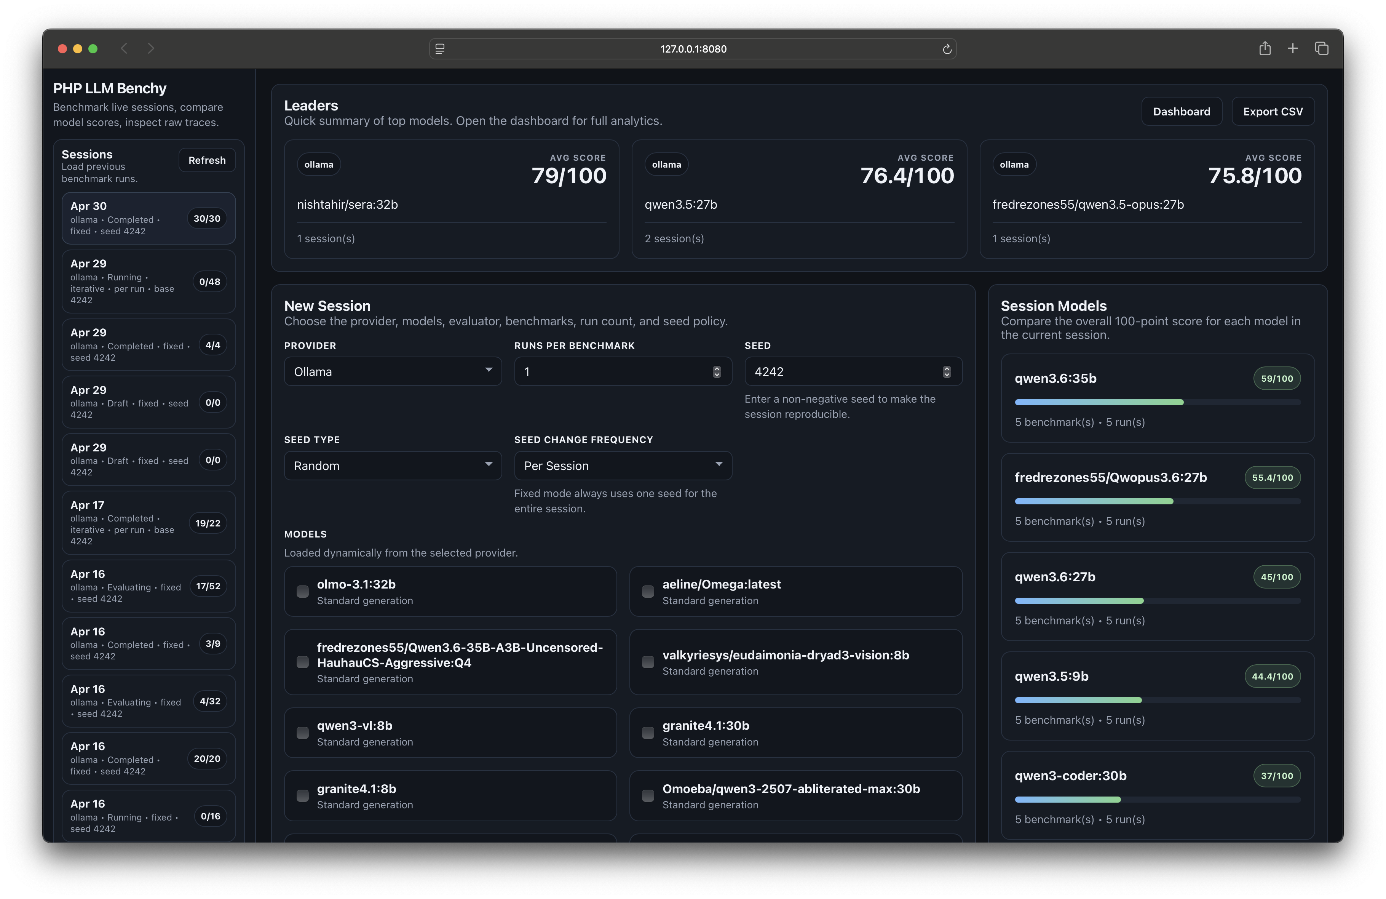Click the fredrezones55/Qwopus3.6:27b score progress bar
1386x899 pixels.
1157,501
